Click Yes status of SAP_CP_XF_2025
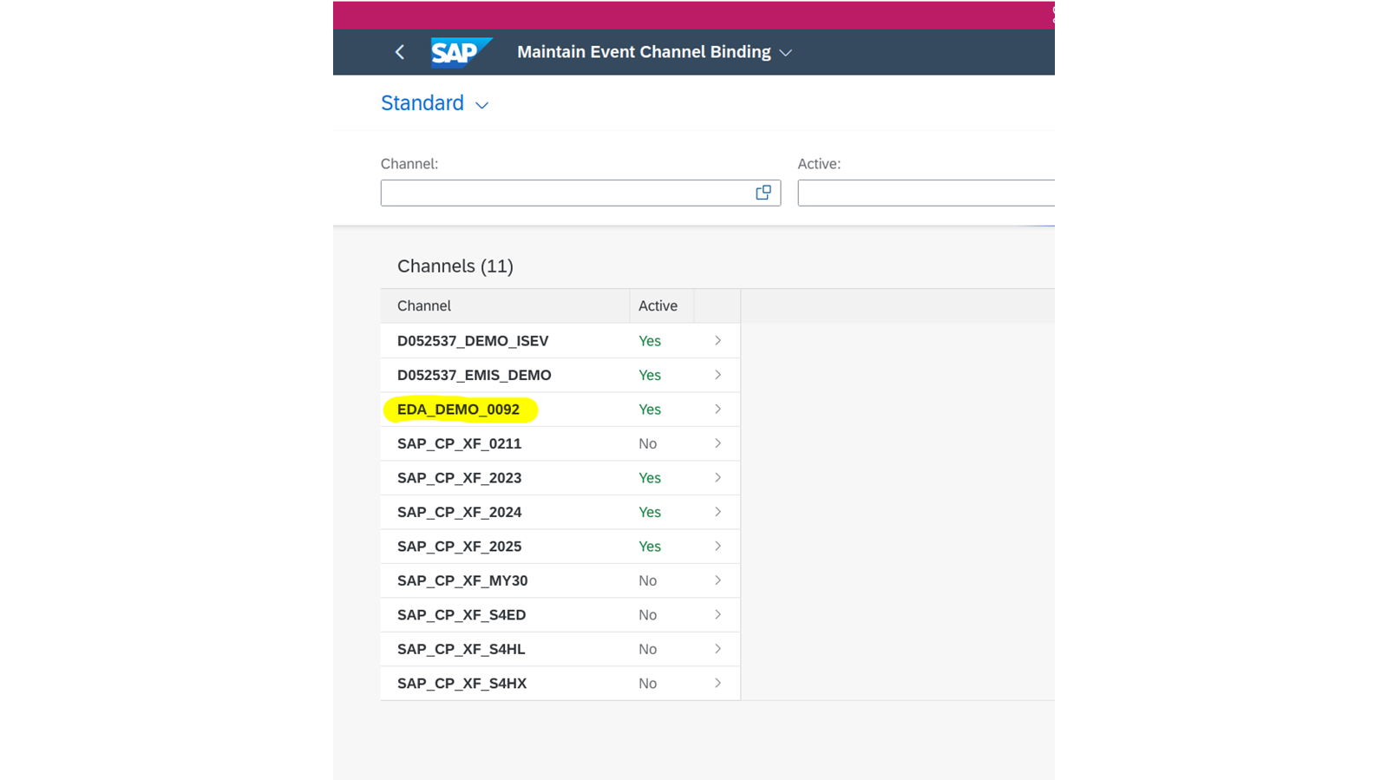1388x780 pixels. pyautogui.click(x=650, y=547)
